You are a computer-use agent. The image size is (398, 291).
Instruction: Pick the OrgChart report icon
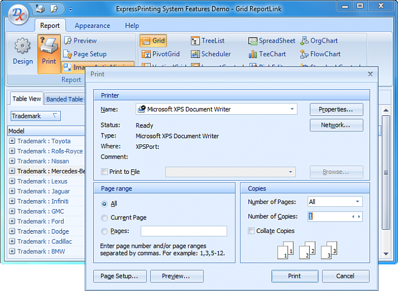tap(304, 41)
